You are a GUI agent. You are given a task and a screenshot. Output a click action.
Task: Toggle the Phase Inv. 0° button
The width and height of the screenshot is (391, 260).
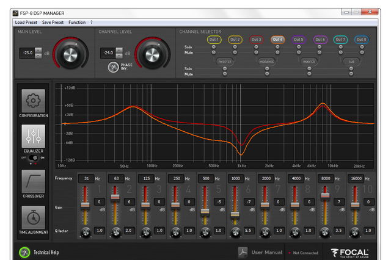(x=113, y=67)
